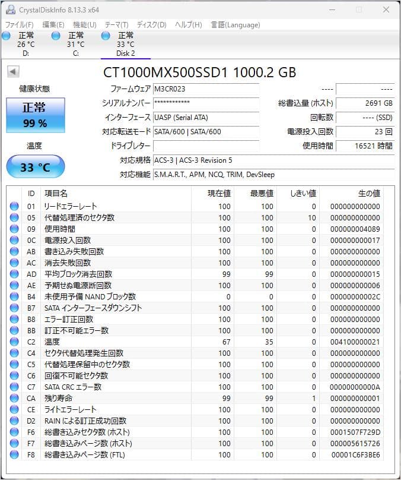The width and height of the screenshot is (401, 480).
Task: Click the status icon for ID F7 row
Action: (14, 443)
